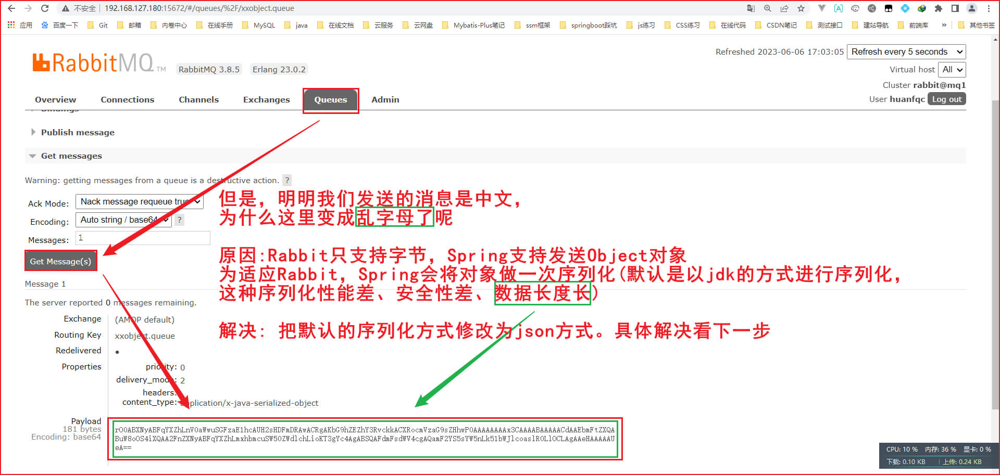1000x475 pixels.
Task: Open the grey share-circle extension icon
Action: click(872, 8)
